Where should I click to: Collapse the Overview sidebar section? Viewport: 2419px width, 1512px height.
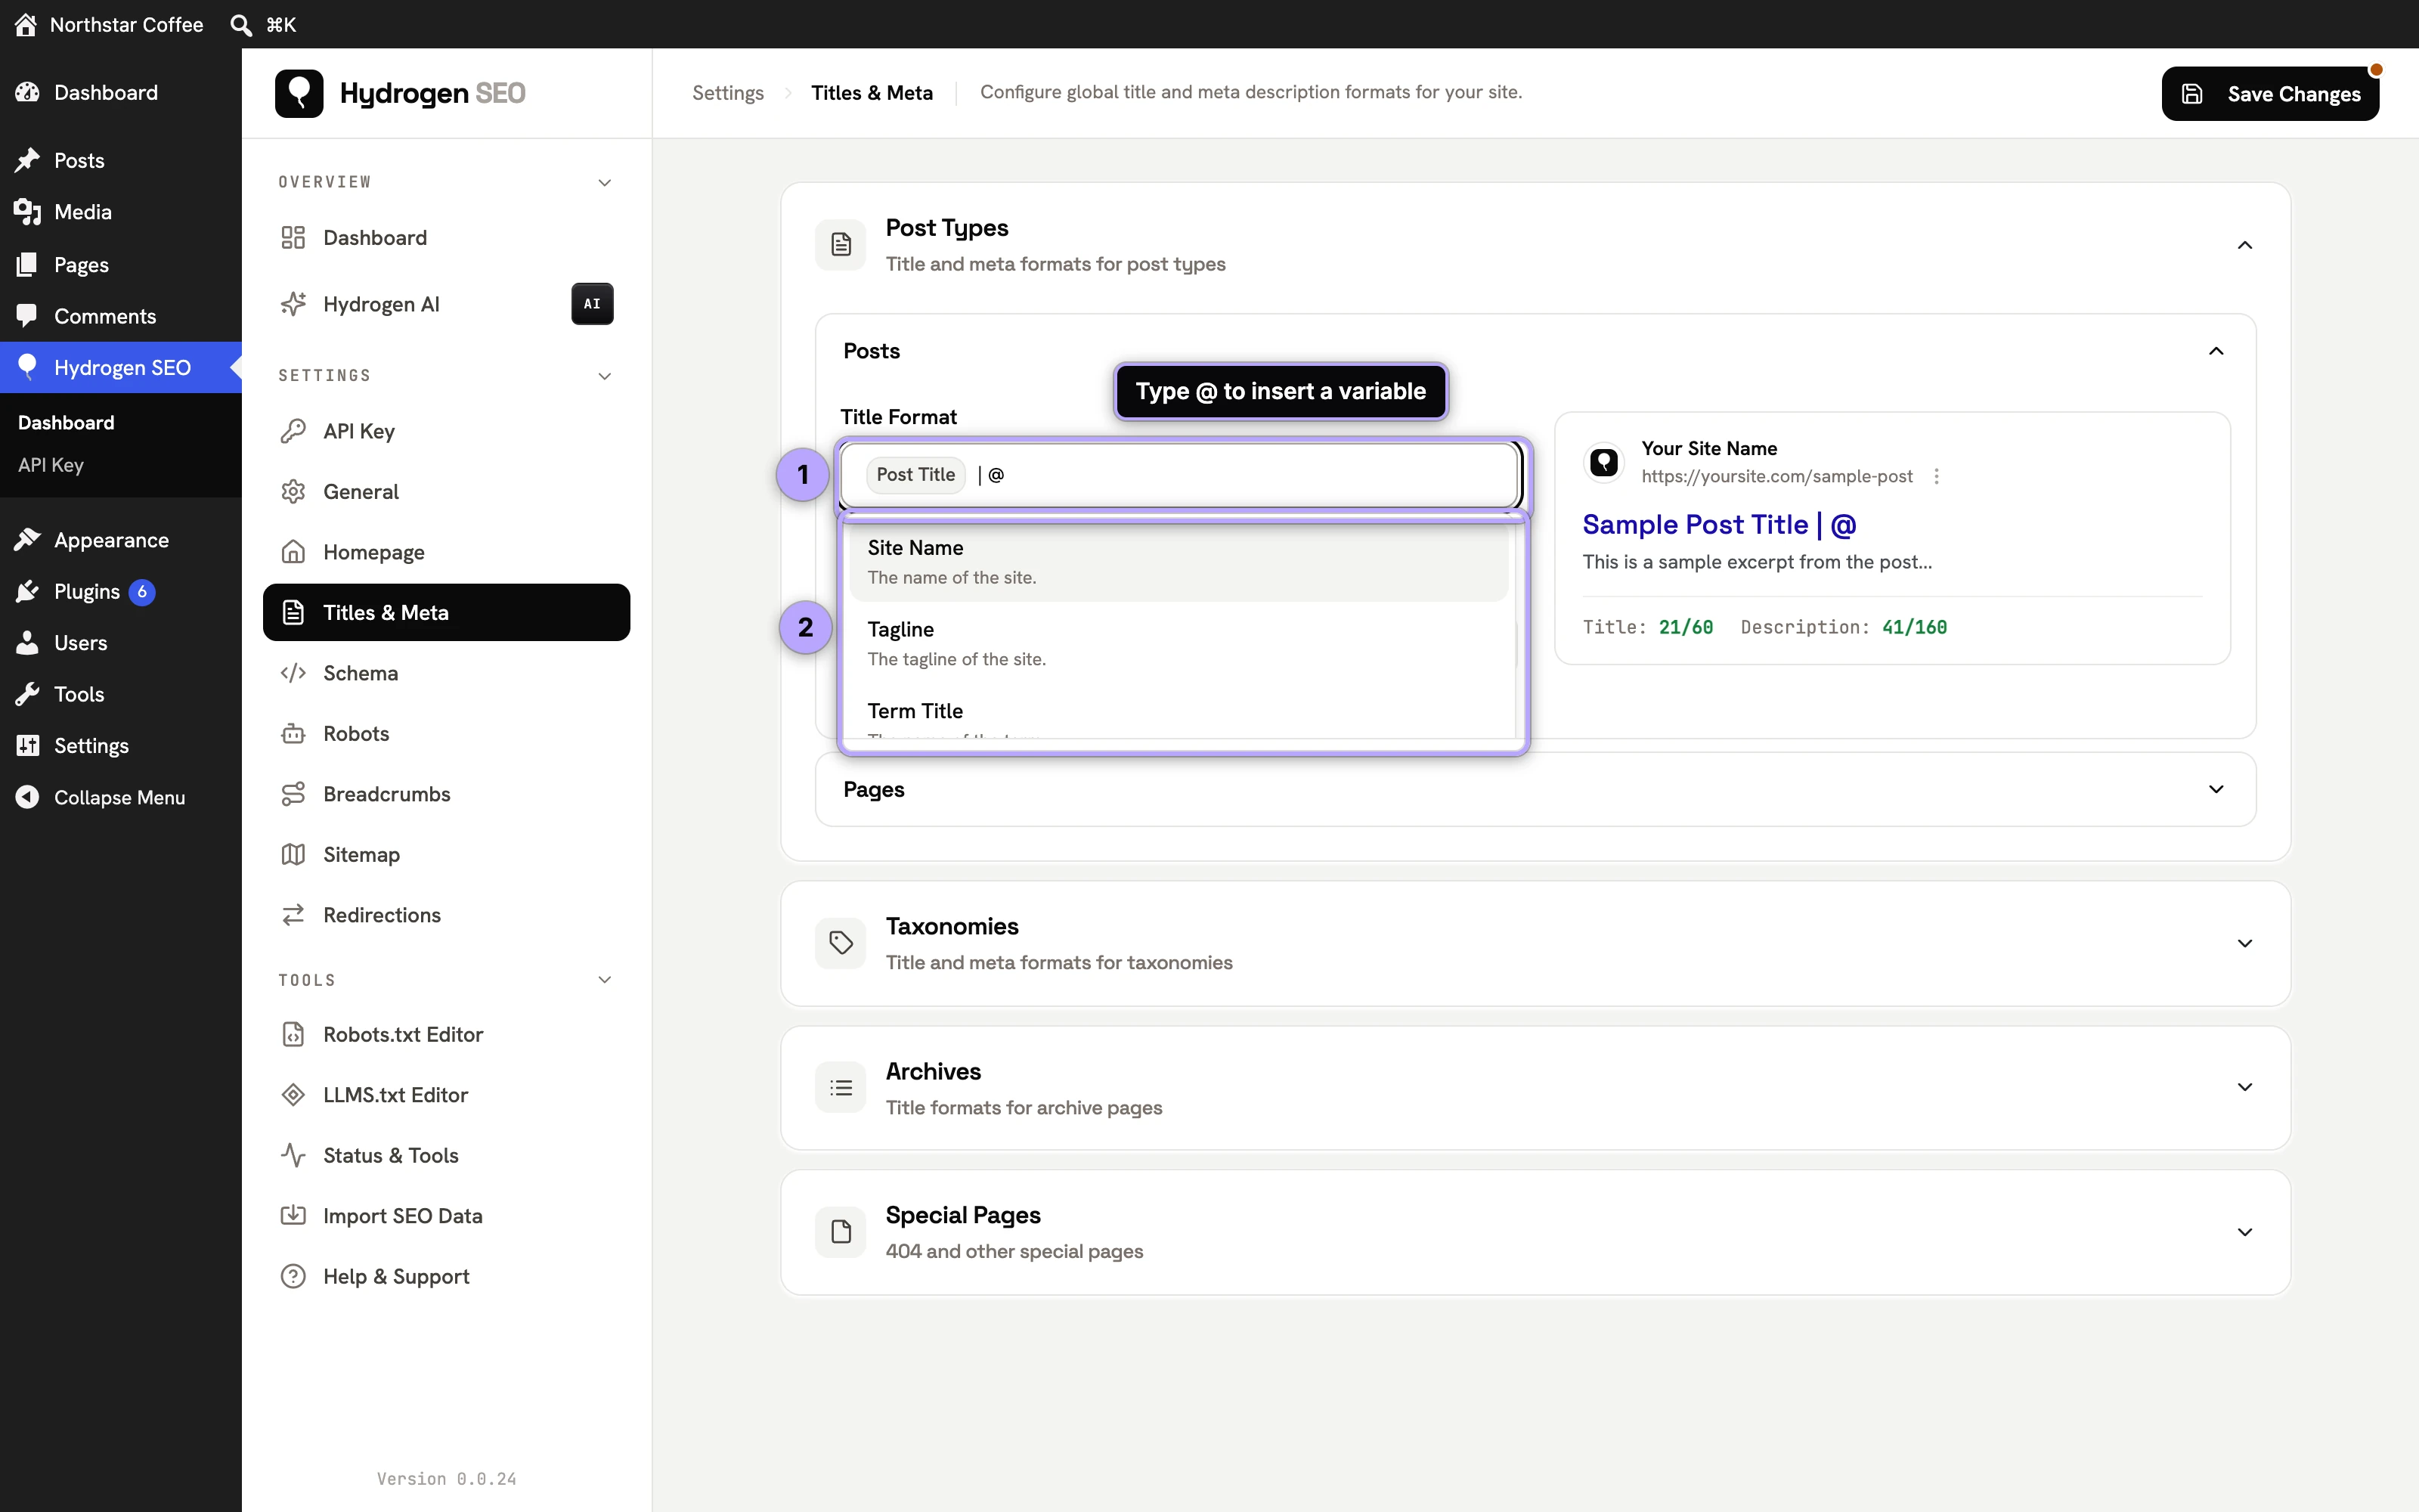pyautogui.click(x=604, y=182)
